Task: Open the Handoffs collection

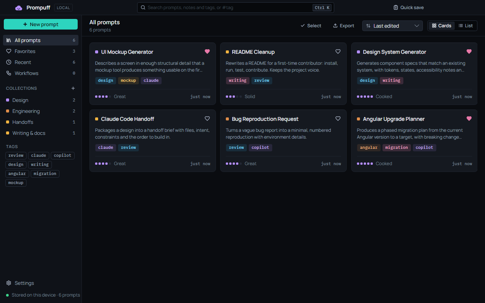Action: tap(41, 122)
